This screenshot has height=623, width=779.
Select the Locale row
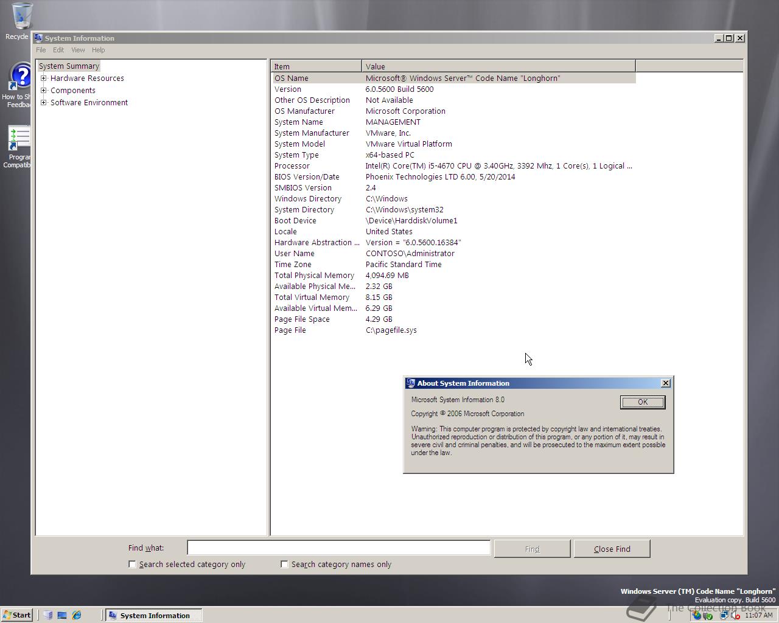point(453,231)
